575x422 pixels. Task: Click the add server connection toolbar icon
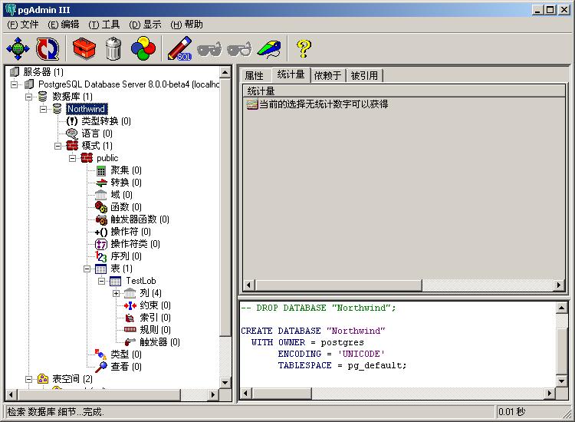point(18,48)
